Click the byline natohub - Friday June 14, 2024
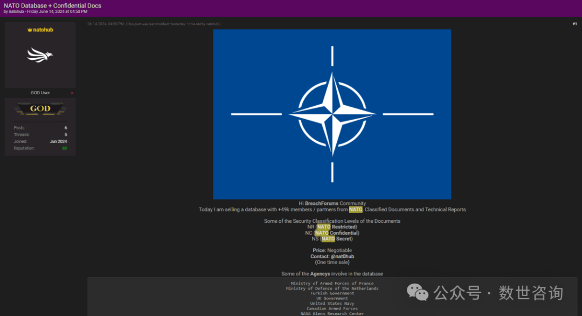Image resolution: width=582 pixels, height=316 pixels. [45, 11]
